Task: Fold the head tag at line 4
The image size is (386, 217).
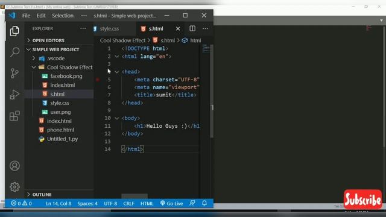Action: [x=117, y=72]
